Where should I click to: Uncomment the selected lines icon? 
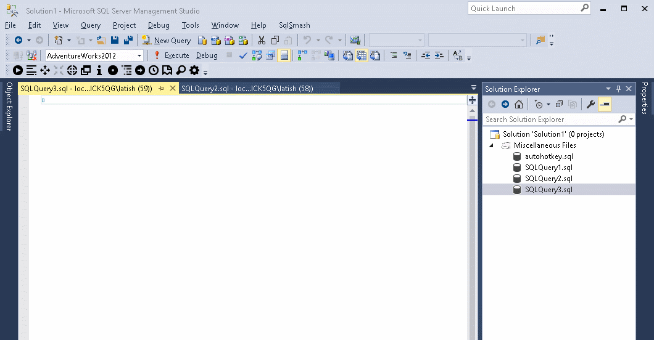pyautogui.click(x=407, y=55)
